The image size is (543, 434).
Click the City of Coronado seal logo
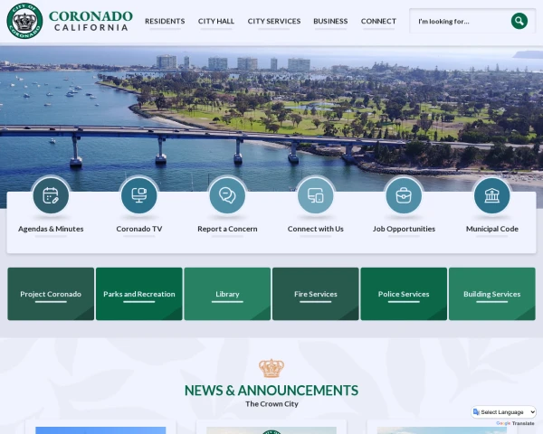pyautogui.click(x=24, y=21)
